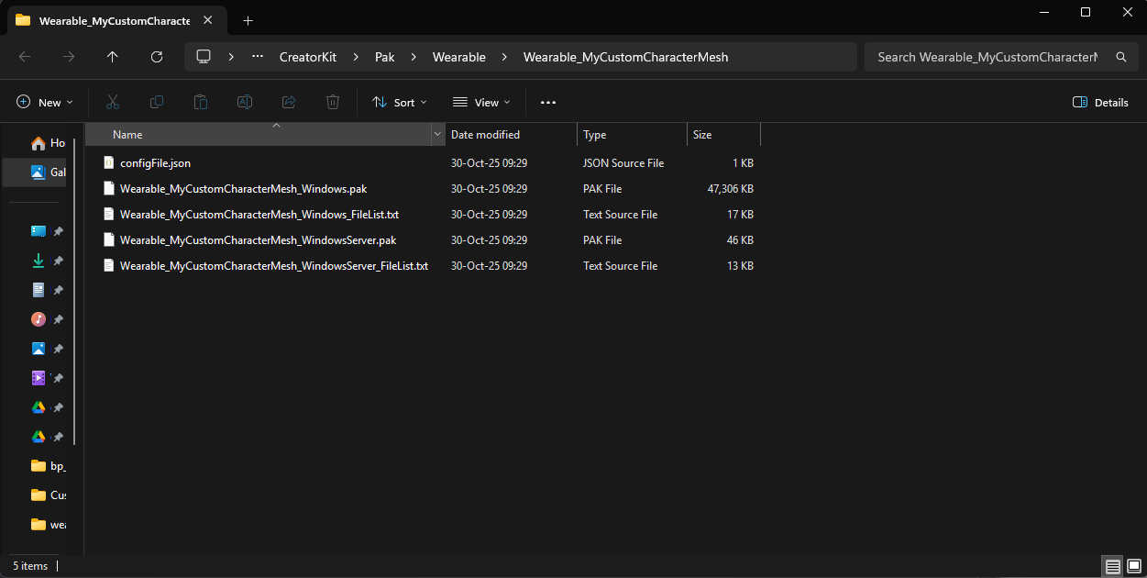1147x578 pixels.
Task: Refresh the current folder view
Action: (157, 57)
